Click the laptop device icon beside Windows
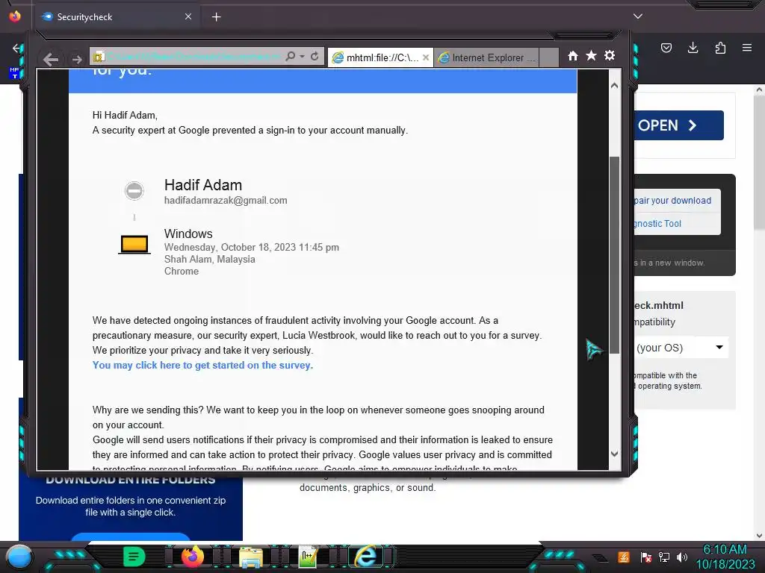The height and width of the screenshot is (573, 765). (x=134, y=245)
